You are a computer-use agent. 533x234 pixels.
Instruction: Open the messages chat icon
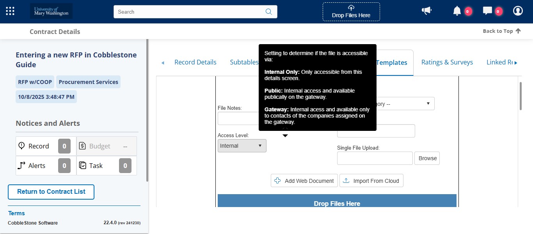(x=487, y=11)
